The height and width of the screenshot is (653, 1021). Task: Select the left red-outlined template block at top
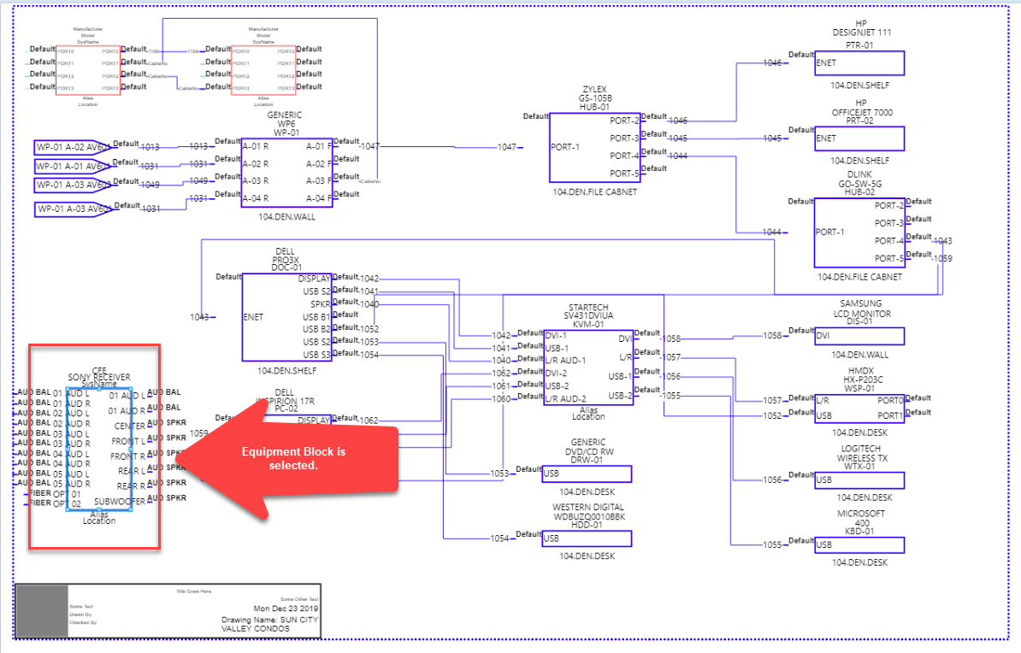[x=88, y=70]
